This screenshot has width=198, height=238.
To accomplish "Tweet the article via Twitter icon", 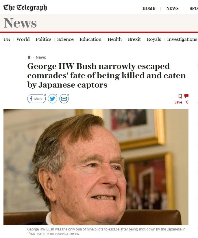I will [53, 99].
